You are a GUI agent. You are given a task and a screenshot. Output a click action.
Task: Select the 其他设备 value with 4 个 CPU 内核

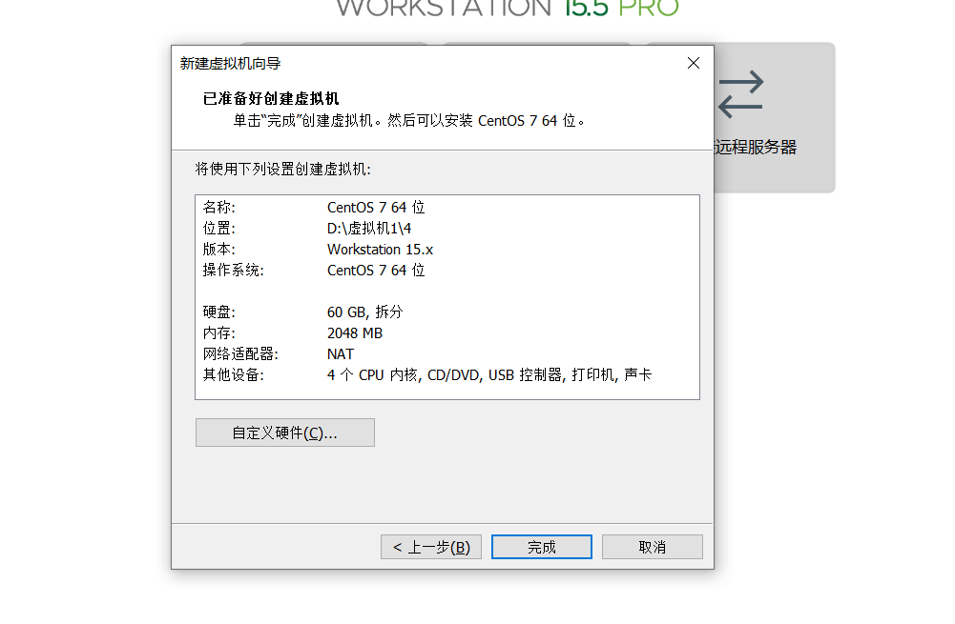click(489, 374)
